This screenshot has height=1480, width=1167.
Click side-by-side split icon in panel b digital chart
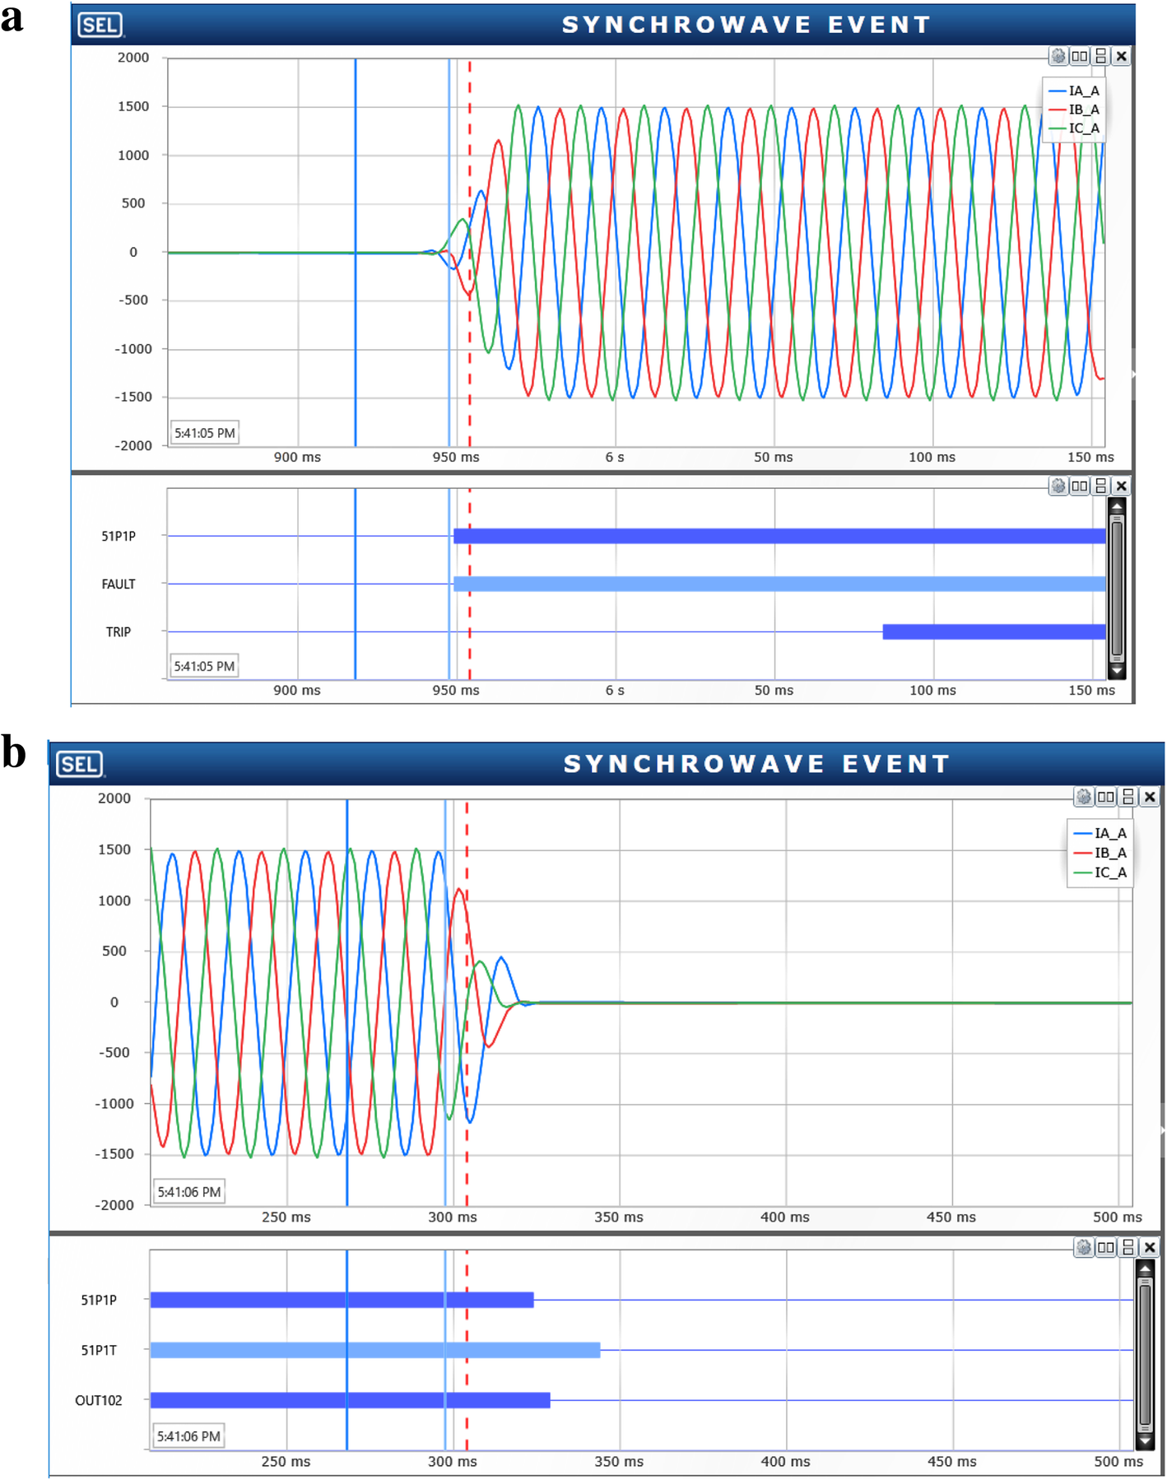pos(1107,1247)
